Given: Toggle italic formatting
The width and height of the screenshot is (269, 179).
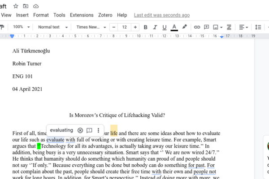Looking at the screenshot, I should tap(155, 27).
